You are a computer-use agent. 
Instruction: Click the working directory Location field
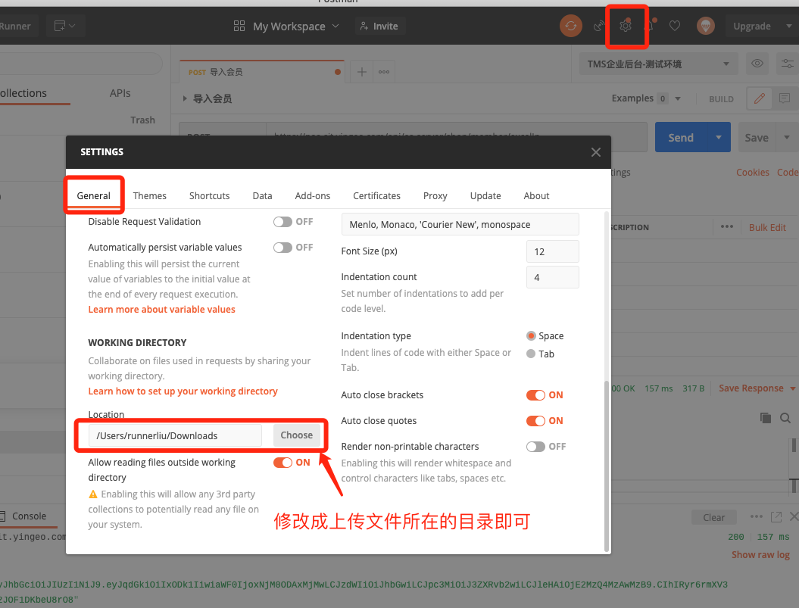(x=175, y=435)
